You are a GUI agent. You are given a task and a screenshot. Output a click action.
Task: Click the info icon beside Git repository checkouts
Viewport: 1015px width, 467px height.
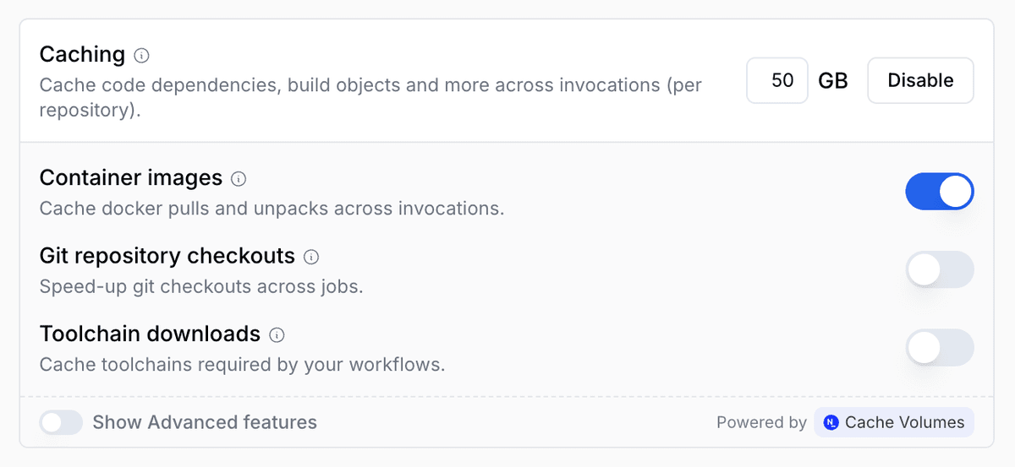[311, 257]
